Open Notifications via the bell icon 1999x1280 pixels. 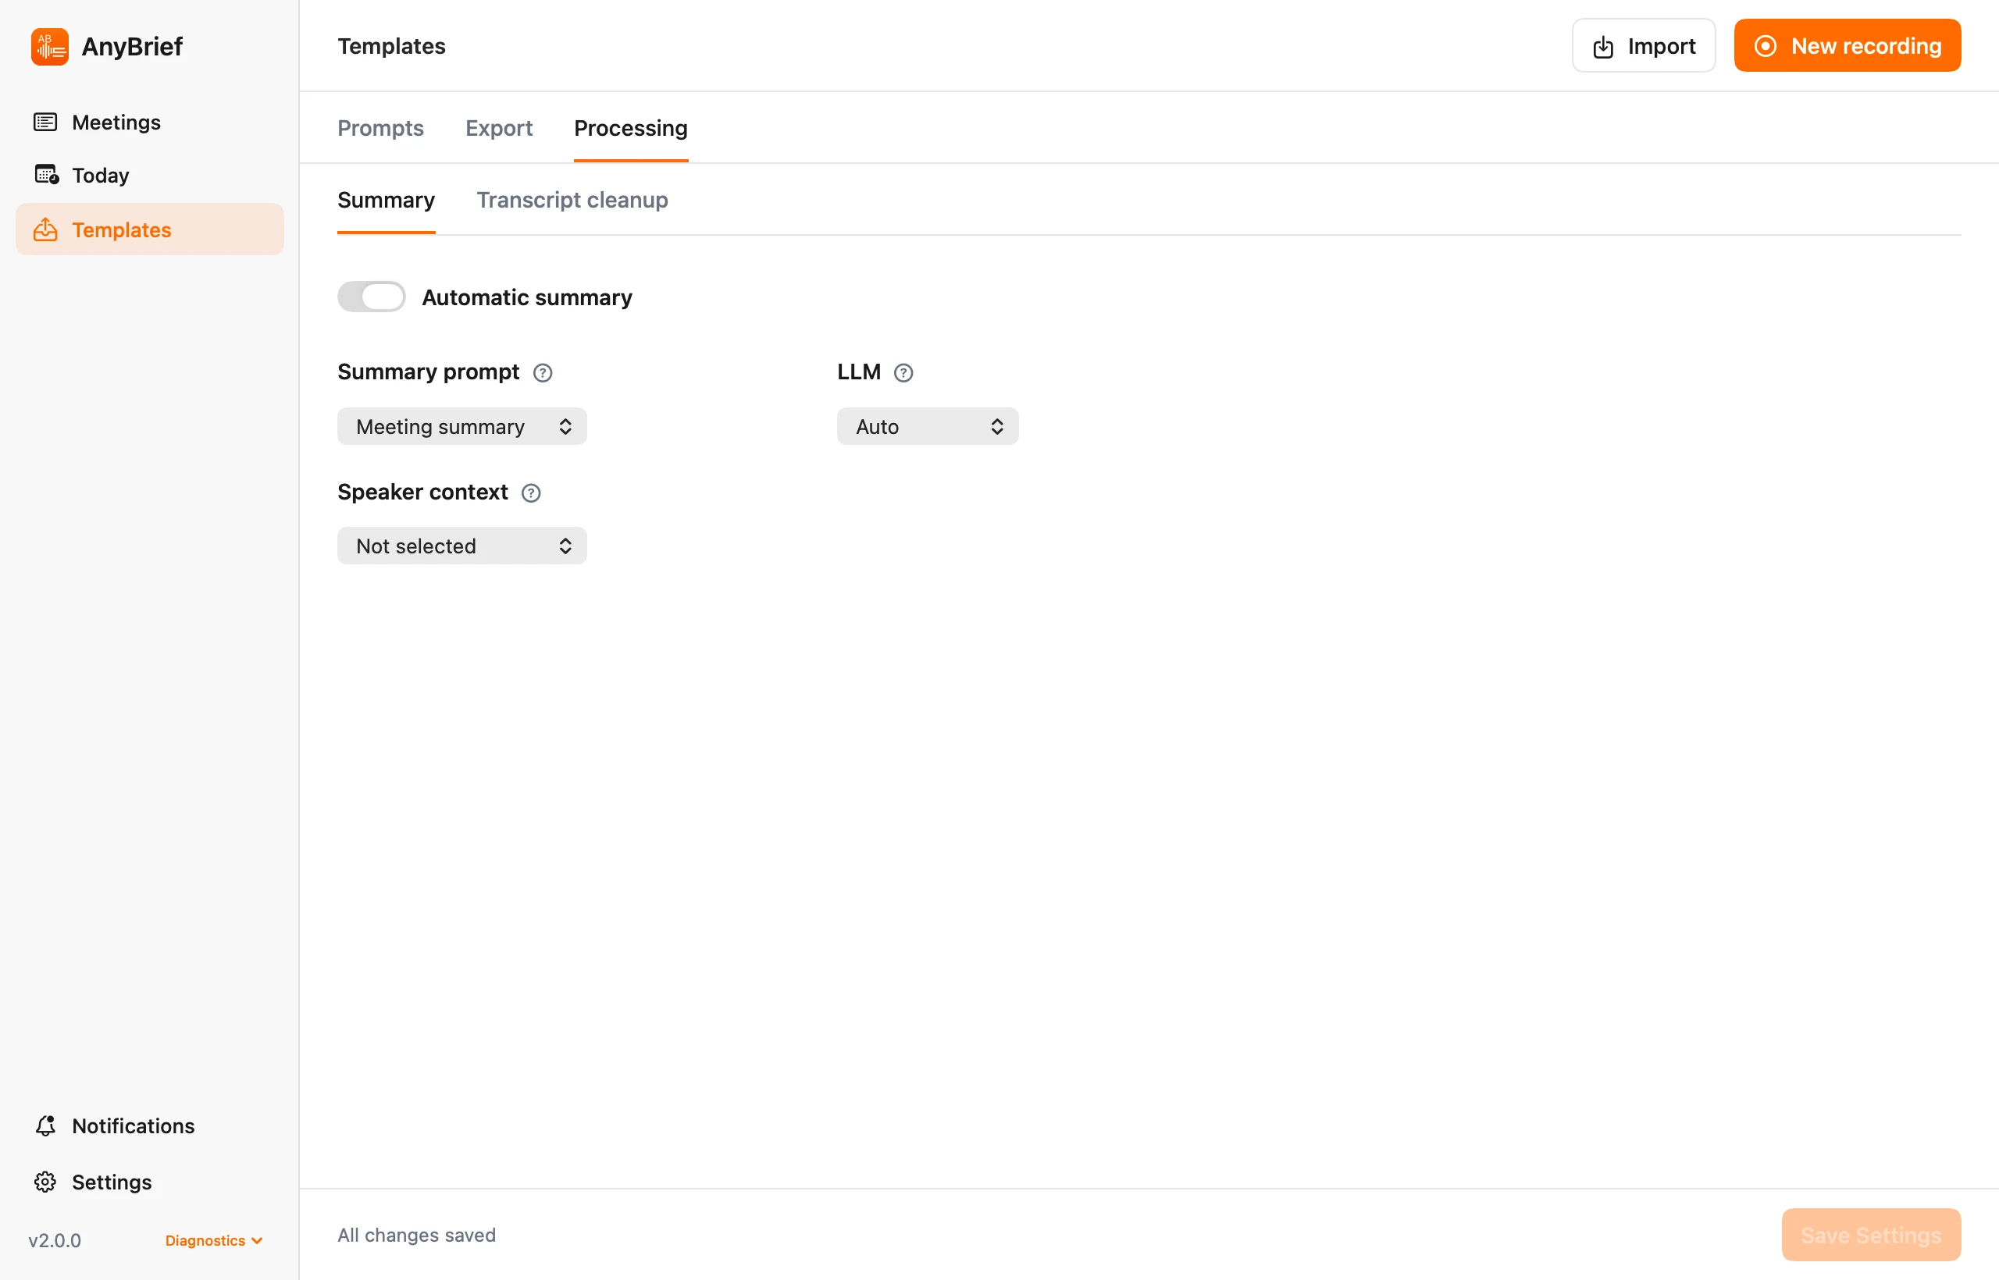pyautogui.click(x=45, y=1125)
